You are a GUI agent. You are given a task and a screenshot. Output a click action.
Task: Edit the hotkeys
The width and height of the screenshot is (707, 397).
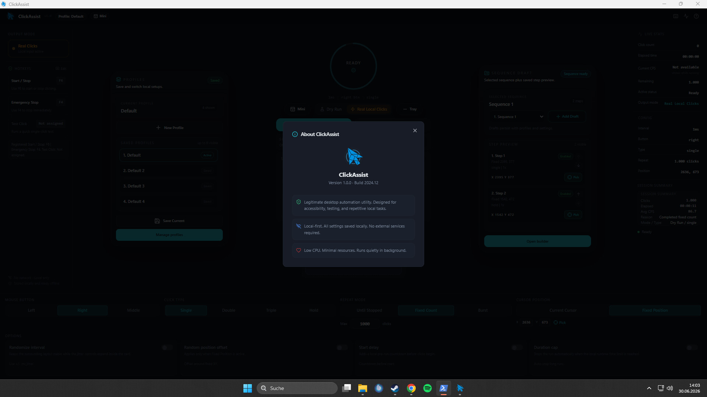pos(61,69)
